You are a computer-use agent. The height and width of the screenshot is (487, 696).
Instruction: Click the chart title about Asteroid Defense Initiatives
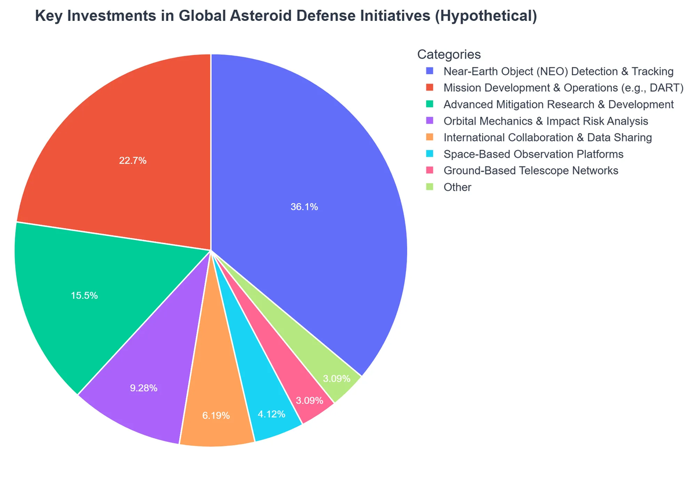[286, 16]
